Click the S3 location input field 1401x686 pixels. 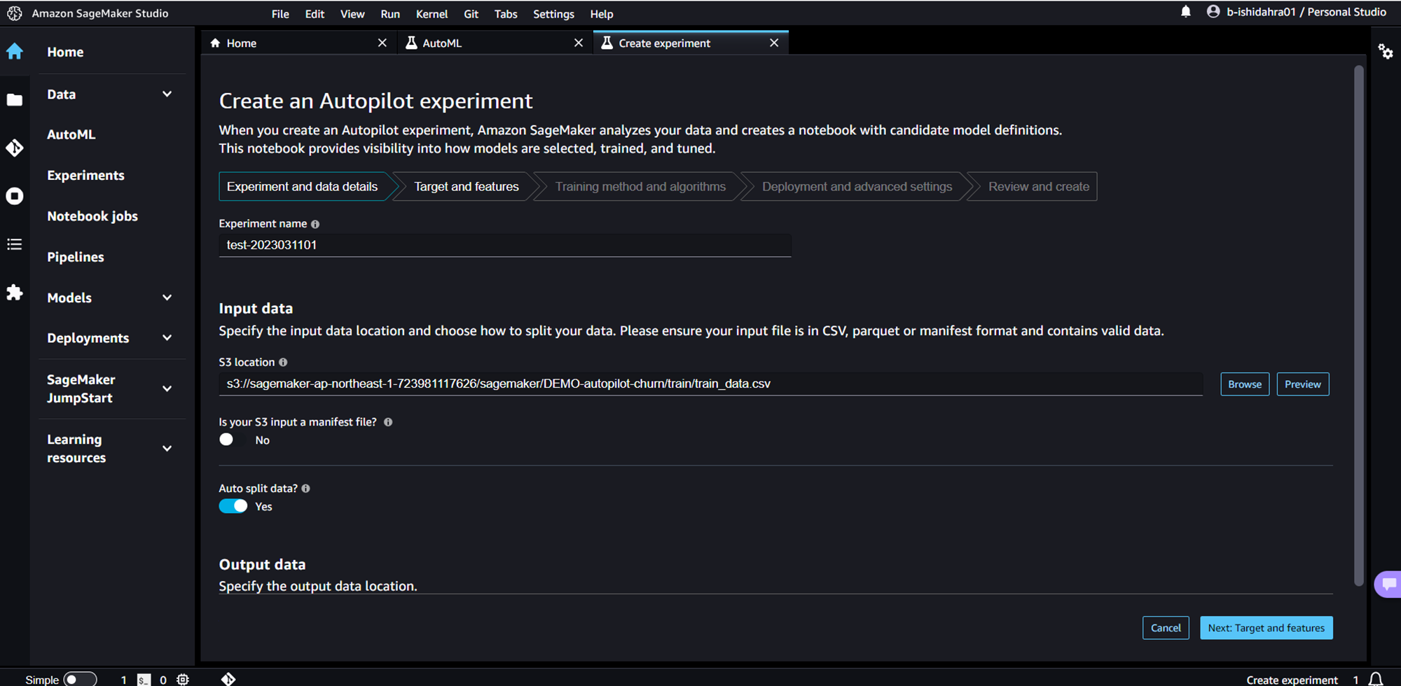[711, 384]
